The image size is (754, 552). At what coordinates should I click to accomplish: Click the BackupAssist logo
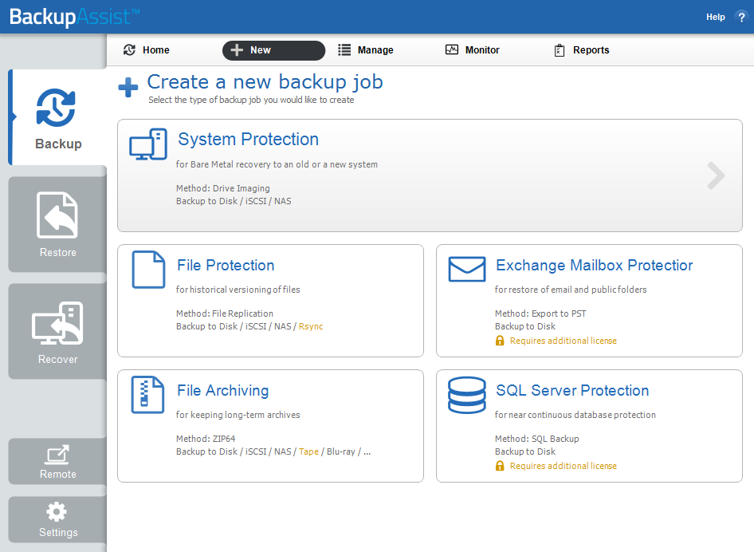click(75, 17)
